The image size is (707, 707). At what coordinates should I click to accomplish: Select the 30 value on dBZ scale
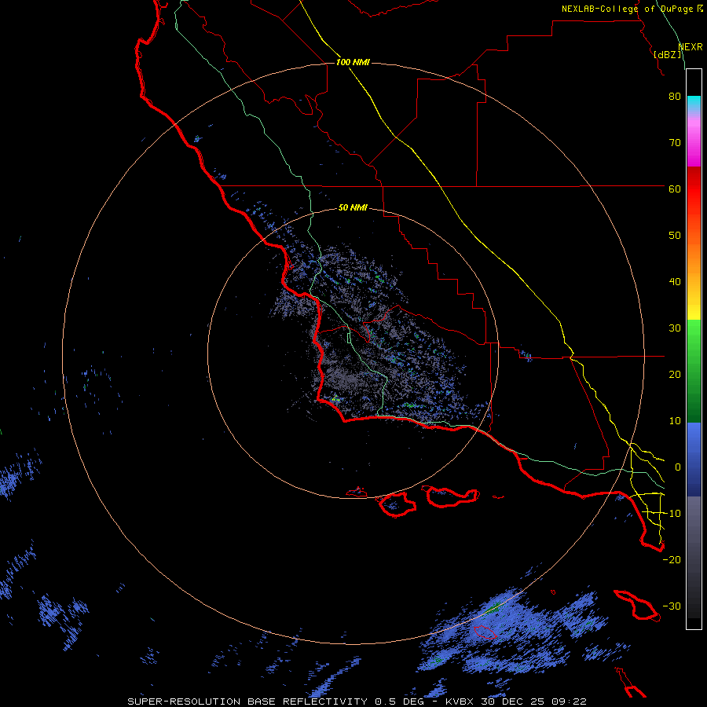point(675,328)
